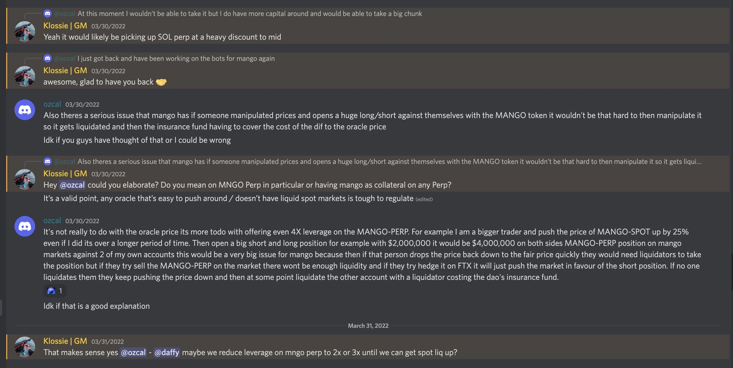Click small Discord icon in "I just got back" reply preview
The height and width of the screenshot is (368, 733).
tap(48, 58)
